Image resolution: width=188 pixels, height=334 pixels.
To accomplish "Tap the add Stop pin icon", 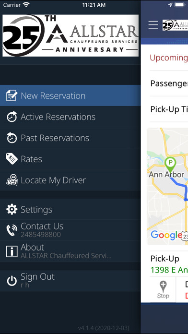I will (163, 289).
